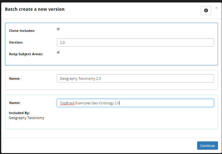Click the word "Taxonomy" in first name field

(x=87, y=79)
